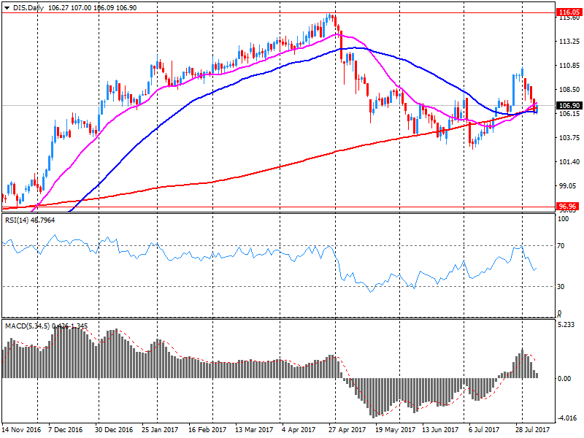Image resolution: width=584 pixels, height=438 pixels.
Task: Select the MACD 0.00 scale value
Action: [564, 379]
